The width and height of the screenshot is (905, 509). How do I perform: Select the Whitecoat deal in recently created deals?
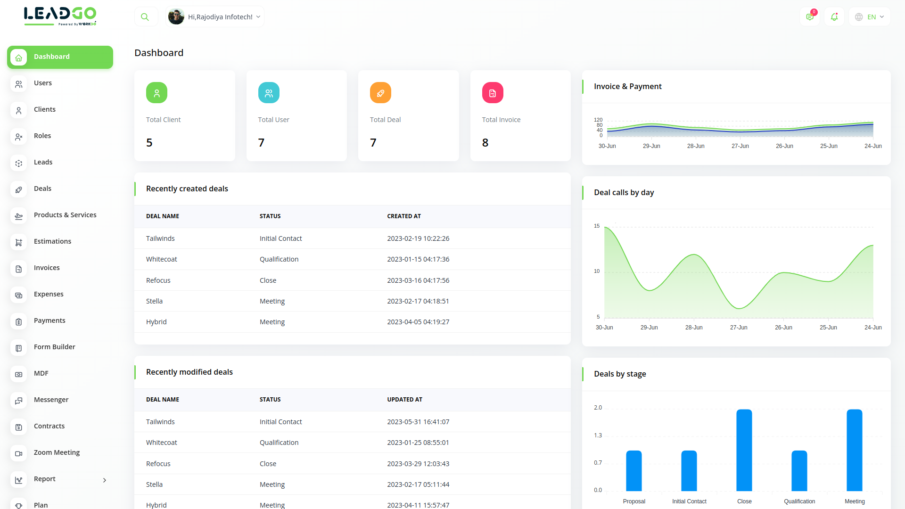161,259
